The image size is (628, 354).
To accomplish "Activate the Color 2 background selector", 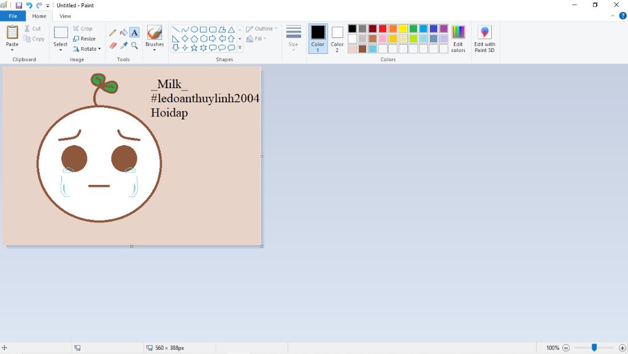I will 337,39.
